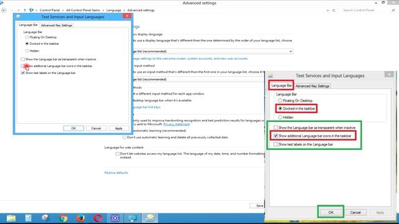
Task: Click the title icon of the blue Text Services dialog
Action: [x=18, y=17]
